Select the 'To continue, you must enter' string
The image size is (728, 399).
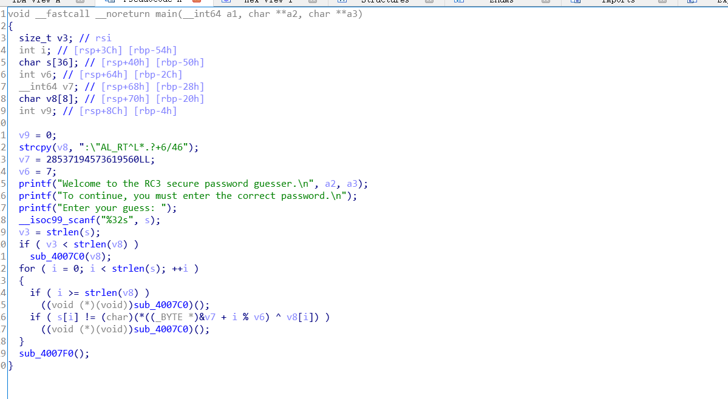click(x=202, y=196)
